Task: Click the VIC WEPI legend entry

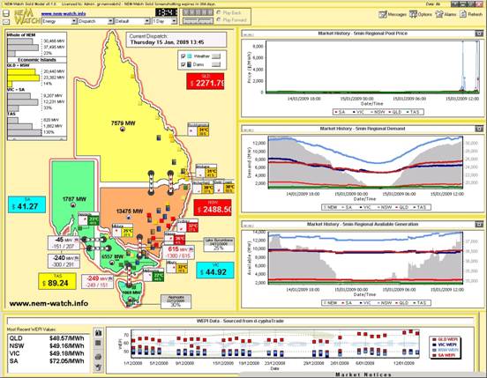Action: click(x=445, y=345)
